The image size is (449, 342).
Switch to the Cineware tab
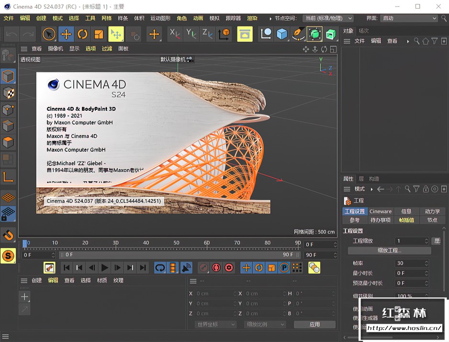(381, 211)
